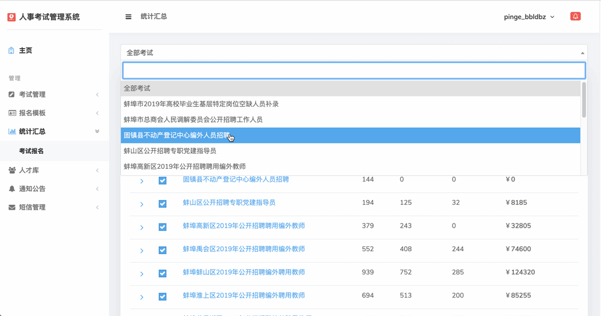
Task: Click the dropdown list scrollbar
Action: pyautogui.click(x=584, y=100)
